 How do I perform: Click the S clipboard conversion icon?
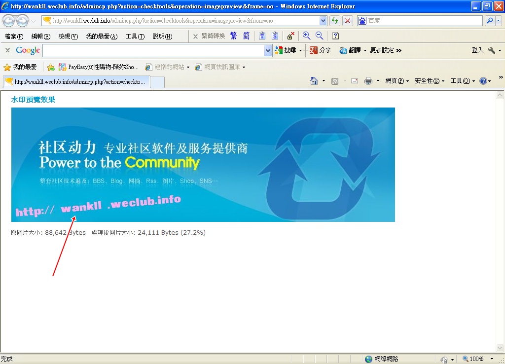point(275,36)
